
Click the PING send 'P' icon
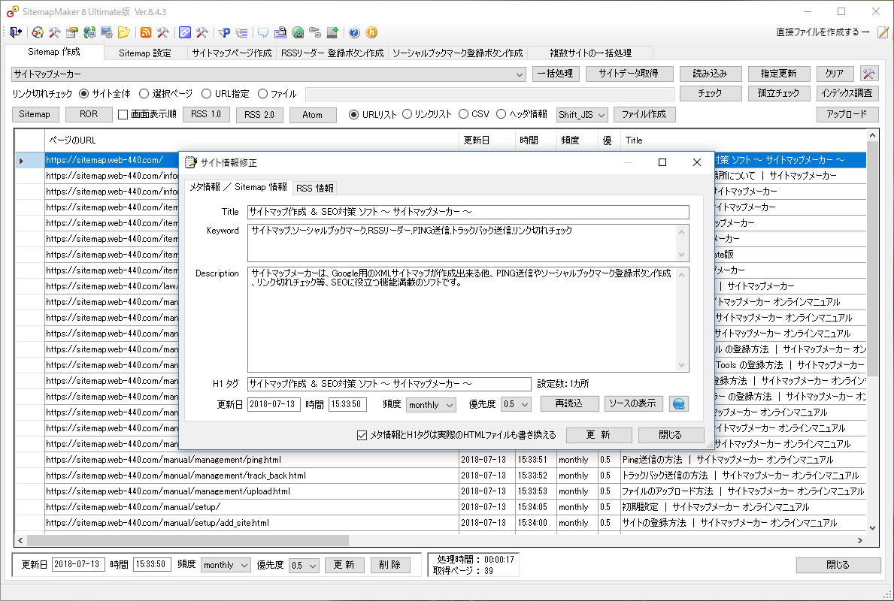pyautogui.click(x=224, y=32)
